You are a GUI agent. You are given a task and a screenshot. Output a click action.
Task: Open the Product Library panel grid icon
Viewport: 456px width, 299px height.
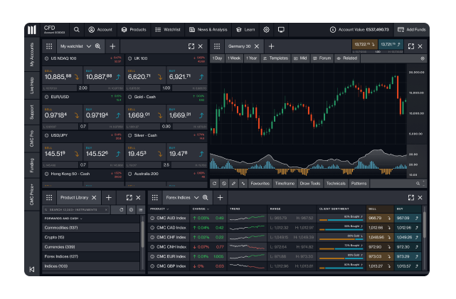click(49, 198)
